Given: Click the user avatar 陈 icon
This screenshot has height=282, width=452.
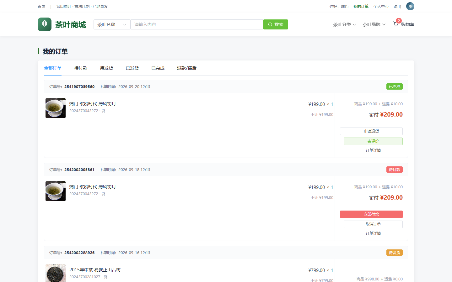Looking at the screenshot, I should (x=410, y=6).
